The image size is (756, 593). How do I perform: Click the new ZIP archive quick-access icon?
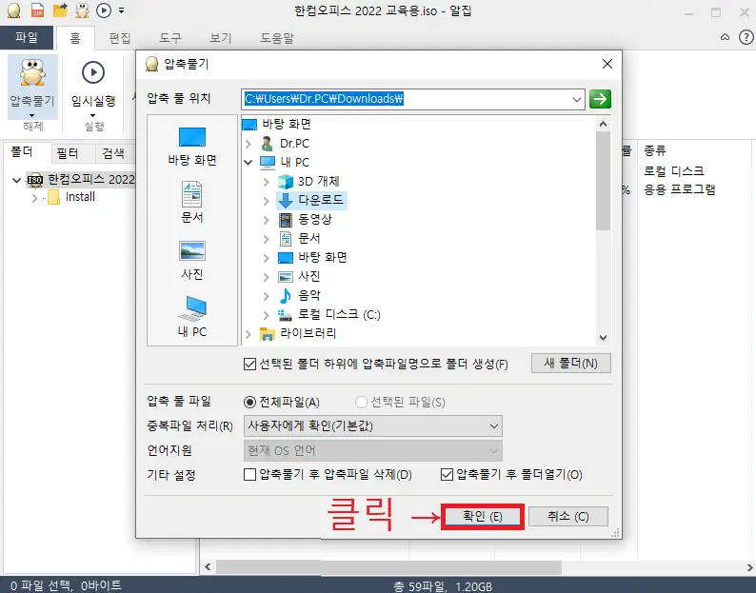click(x=37, y=10)
